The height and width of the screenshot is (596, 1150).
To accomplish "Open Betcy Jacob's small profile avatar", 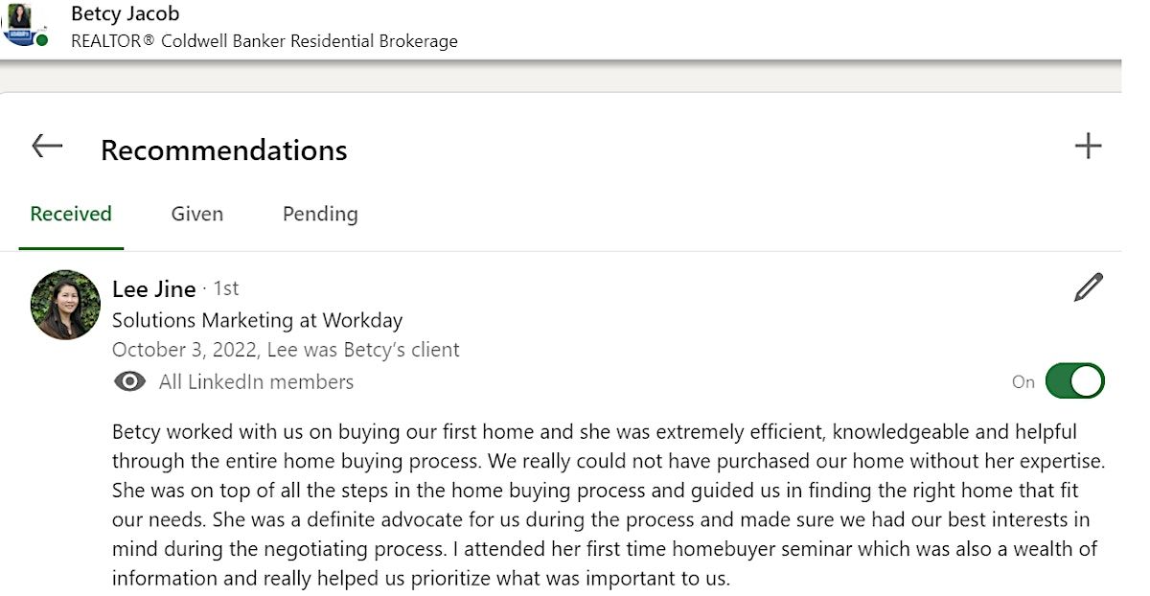I will tap(19, 21).
